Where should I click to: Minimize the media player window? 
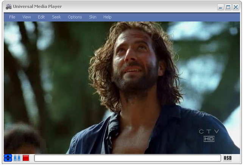(221, 7)
